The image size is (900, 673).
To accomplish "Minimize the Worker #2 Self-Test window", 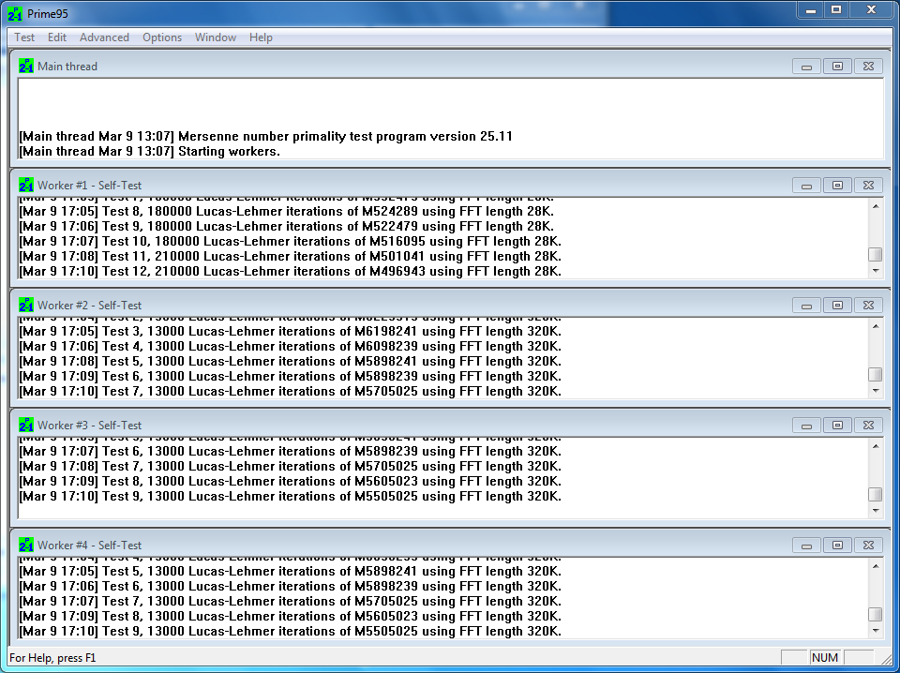I will [x=806, y=306].
